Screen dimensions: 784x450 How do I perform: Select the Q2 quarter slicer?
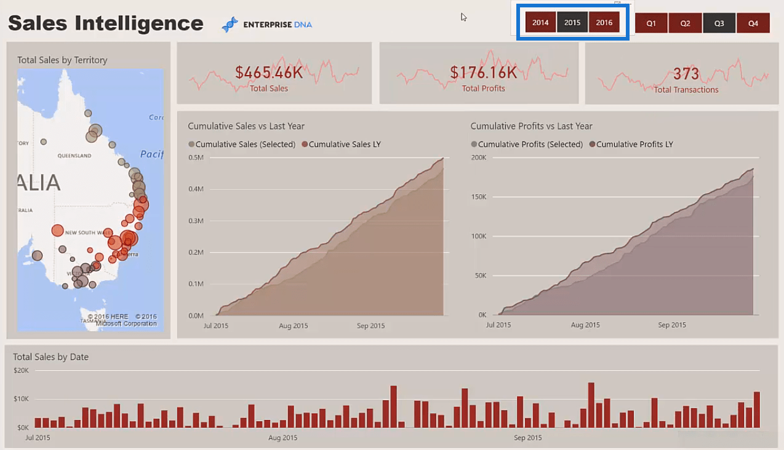[x=685, y=23]
